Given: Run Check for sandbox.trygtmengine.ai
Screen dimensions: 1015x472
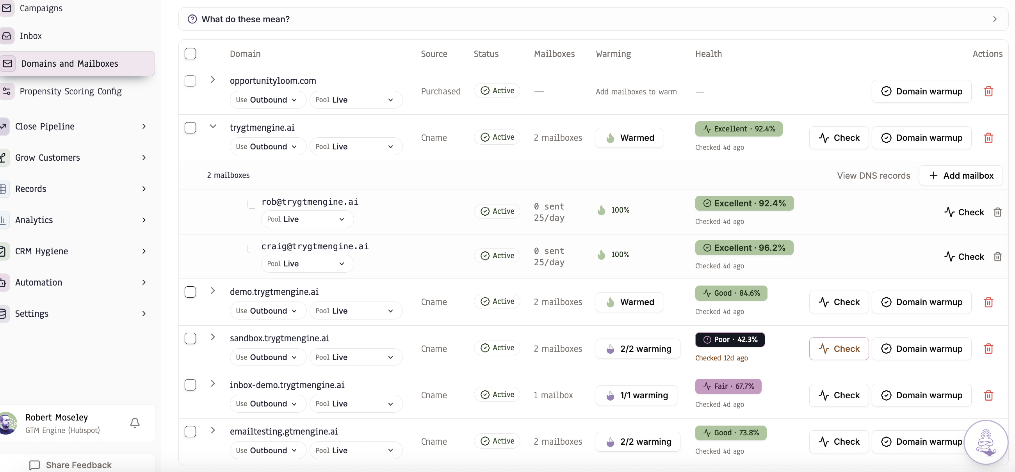Looking at the screenshot, I should click(839, 349).
